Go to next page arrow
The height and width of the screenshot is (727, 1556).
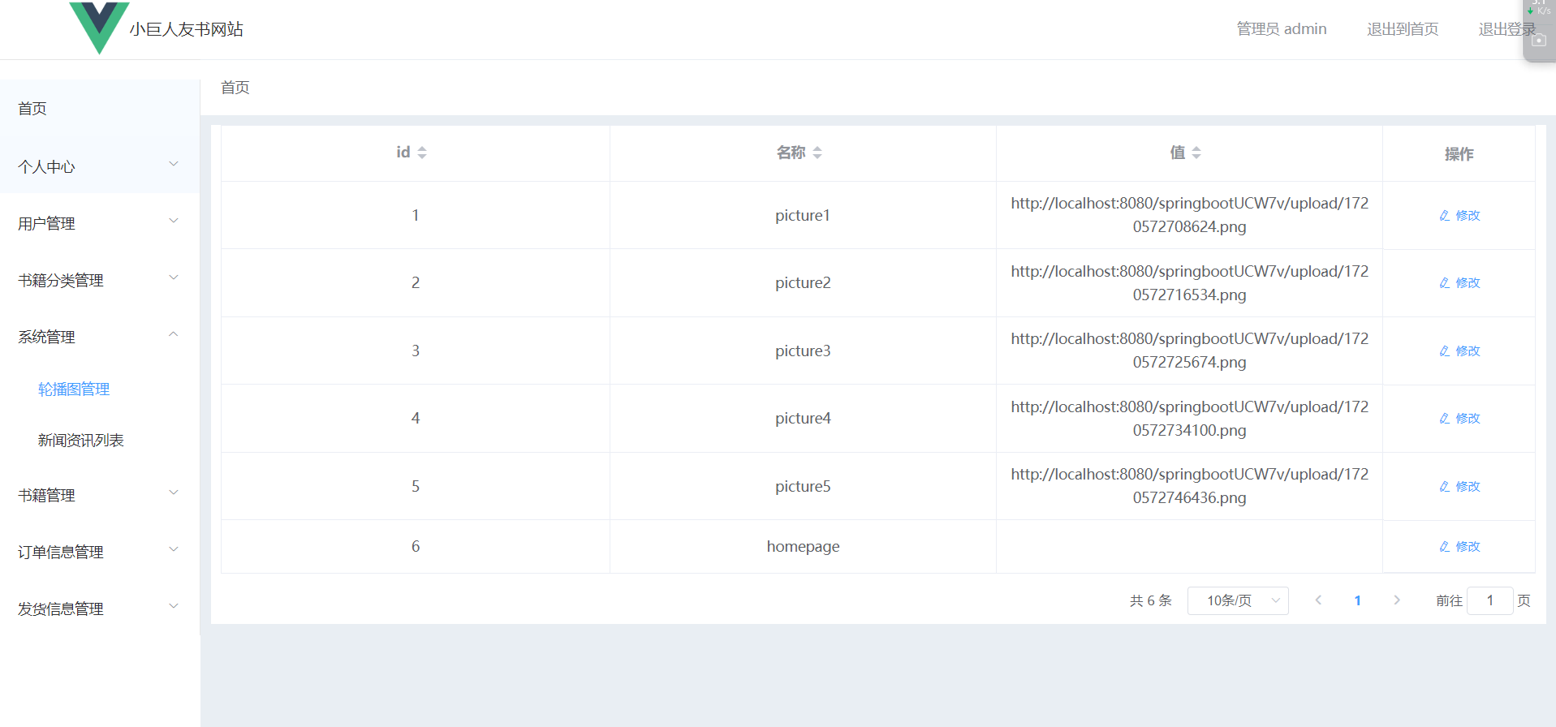pyautogui.click(x=1397, y=600)
